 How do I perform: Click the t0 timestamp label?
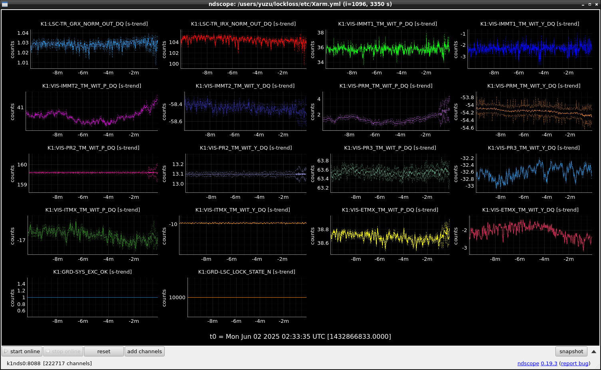pos(300,336)
